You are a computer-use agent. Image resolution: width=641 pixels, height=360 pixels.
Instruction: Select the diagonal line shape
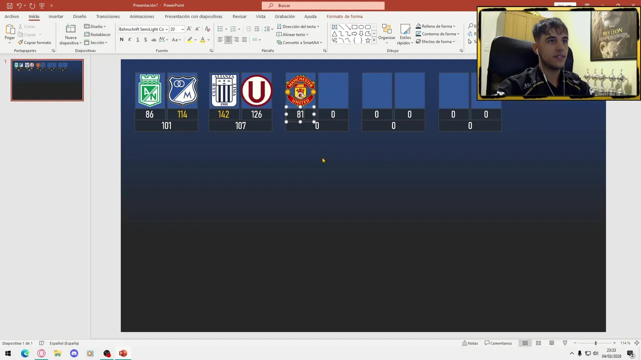pos(341,27)
